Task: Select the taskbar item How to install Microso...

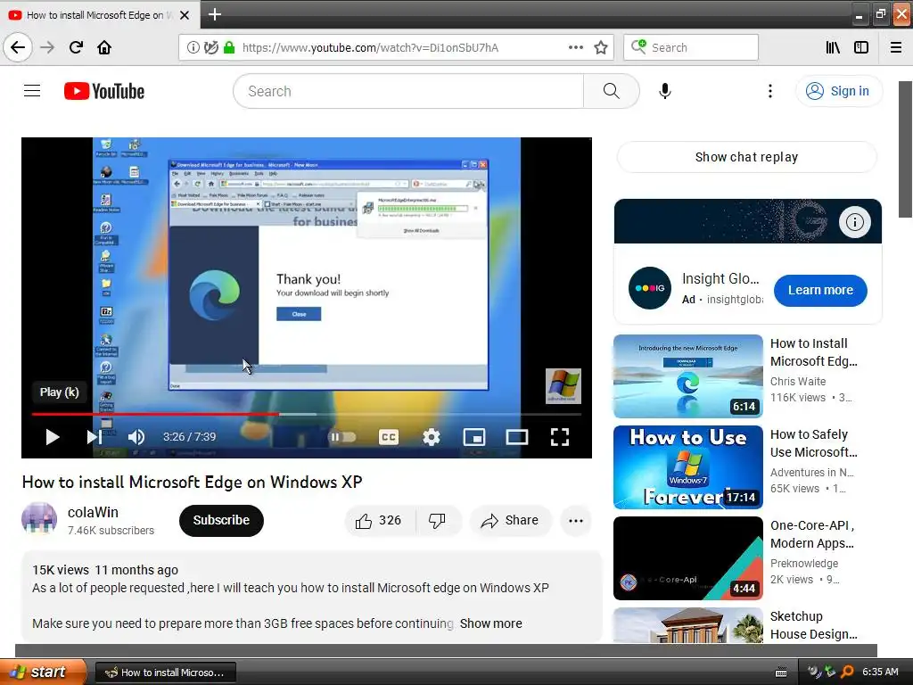Action: [x=165, y=673]
